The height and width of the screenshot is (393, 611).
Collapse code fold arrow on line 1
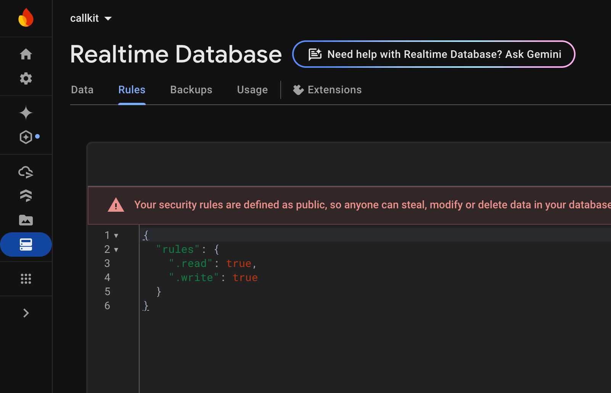tap(116, 236)
